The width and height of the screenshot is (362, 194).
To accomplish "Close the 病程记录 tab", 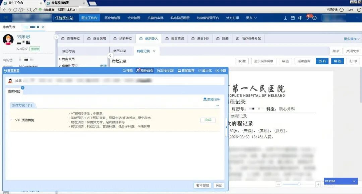I will click(x=154, y=51).
